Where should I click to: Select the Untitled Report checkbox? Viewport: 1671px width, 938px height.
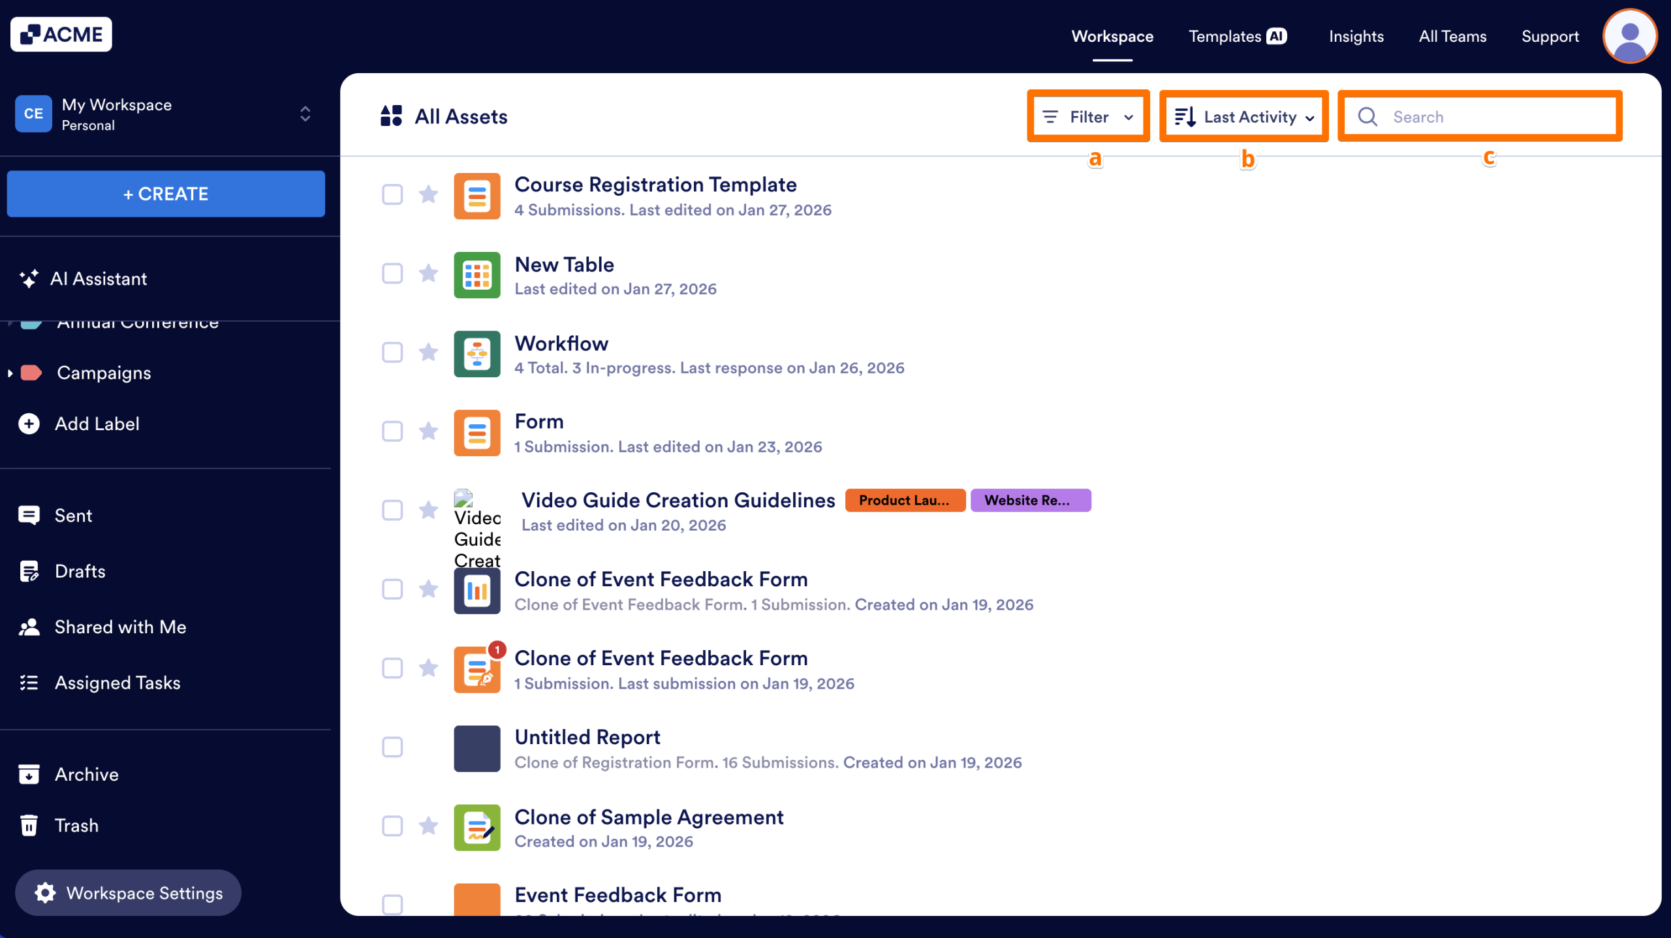pyautogui.click(x=392, y=747)
